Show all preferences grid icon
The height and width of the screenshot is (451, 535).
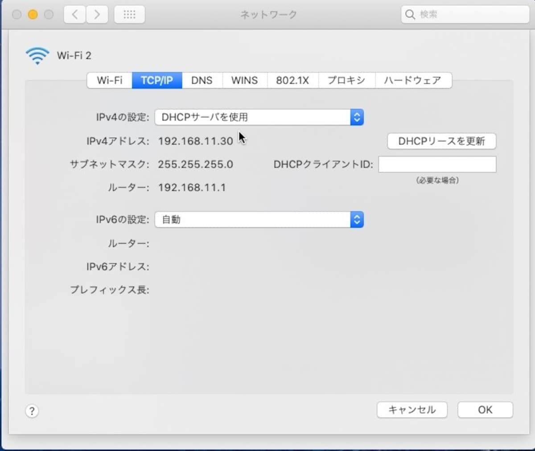(x=129, y=15)
